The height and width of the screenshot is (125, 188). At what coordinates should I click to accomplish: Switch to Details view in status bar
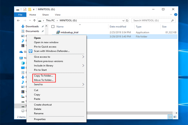click(x=170, y=117)
